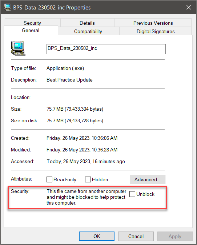The image size is (197, 245).
Task: Close the Properties dialog with X
Action: tap(189, 7)
